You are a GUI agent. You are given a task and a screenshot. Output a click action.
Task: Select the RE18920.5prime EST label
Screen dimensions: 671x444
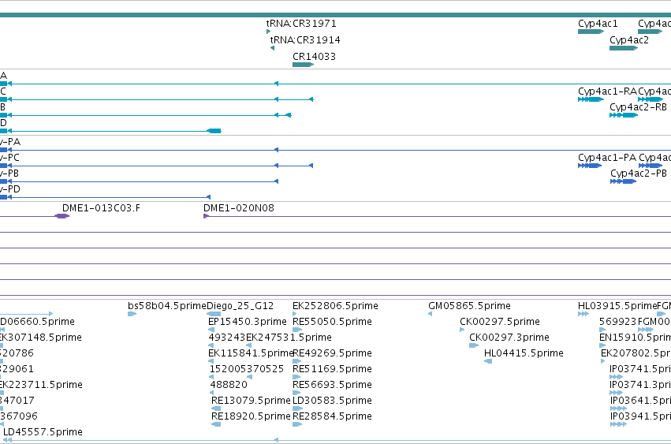coord(251,416)
